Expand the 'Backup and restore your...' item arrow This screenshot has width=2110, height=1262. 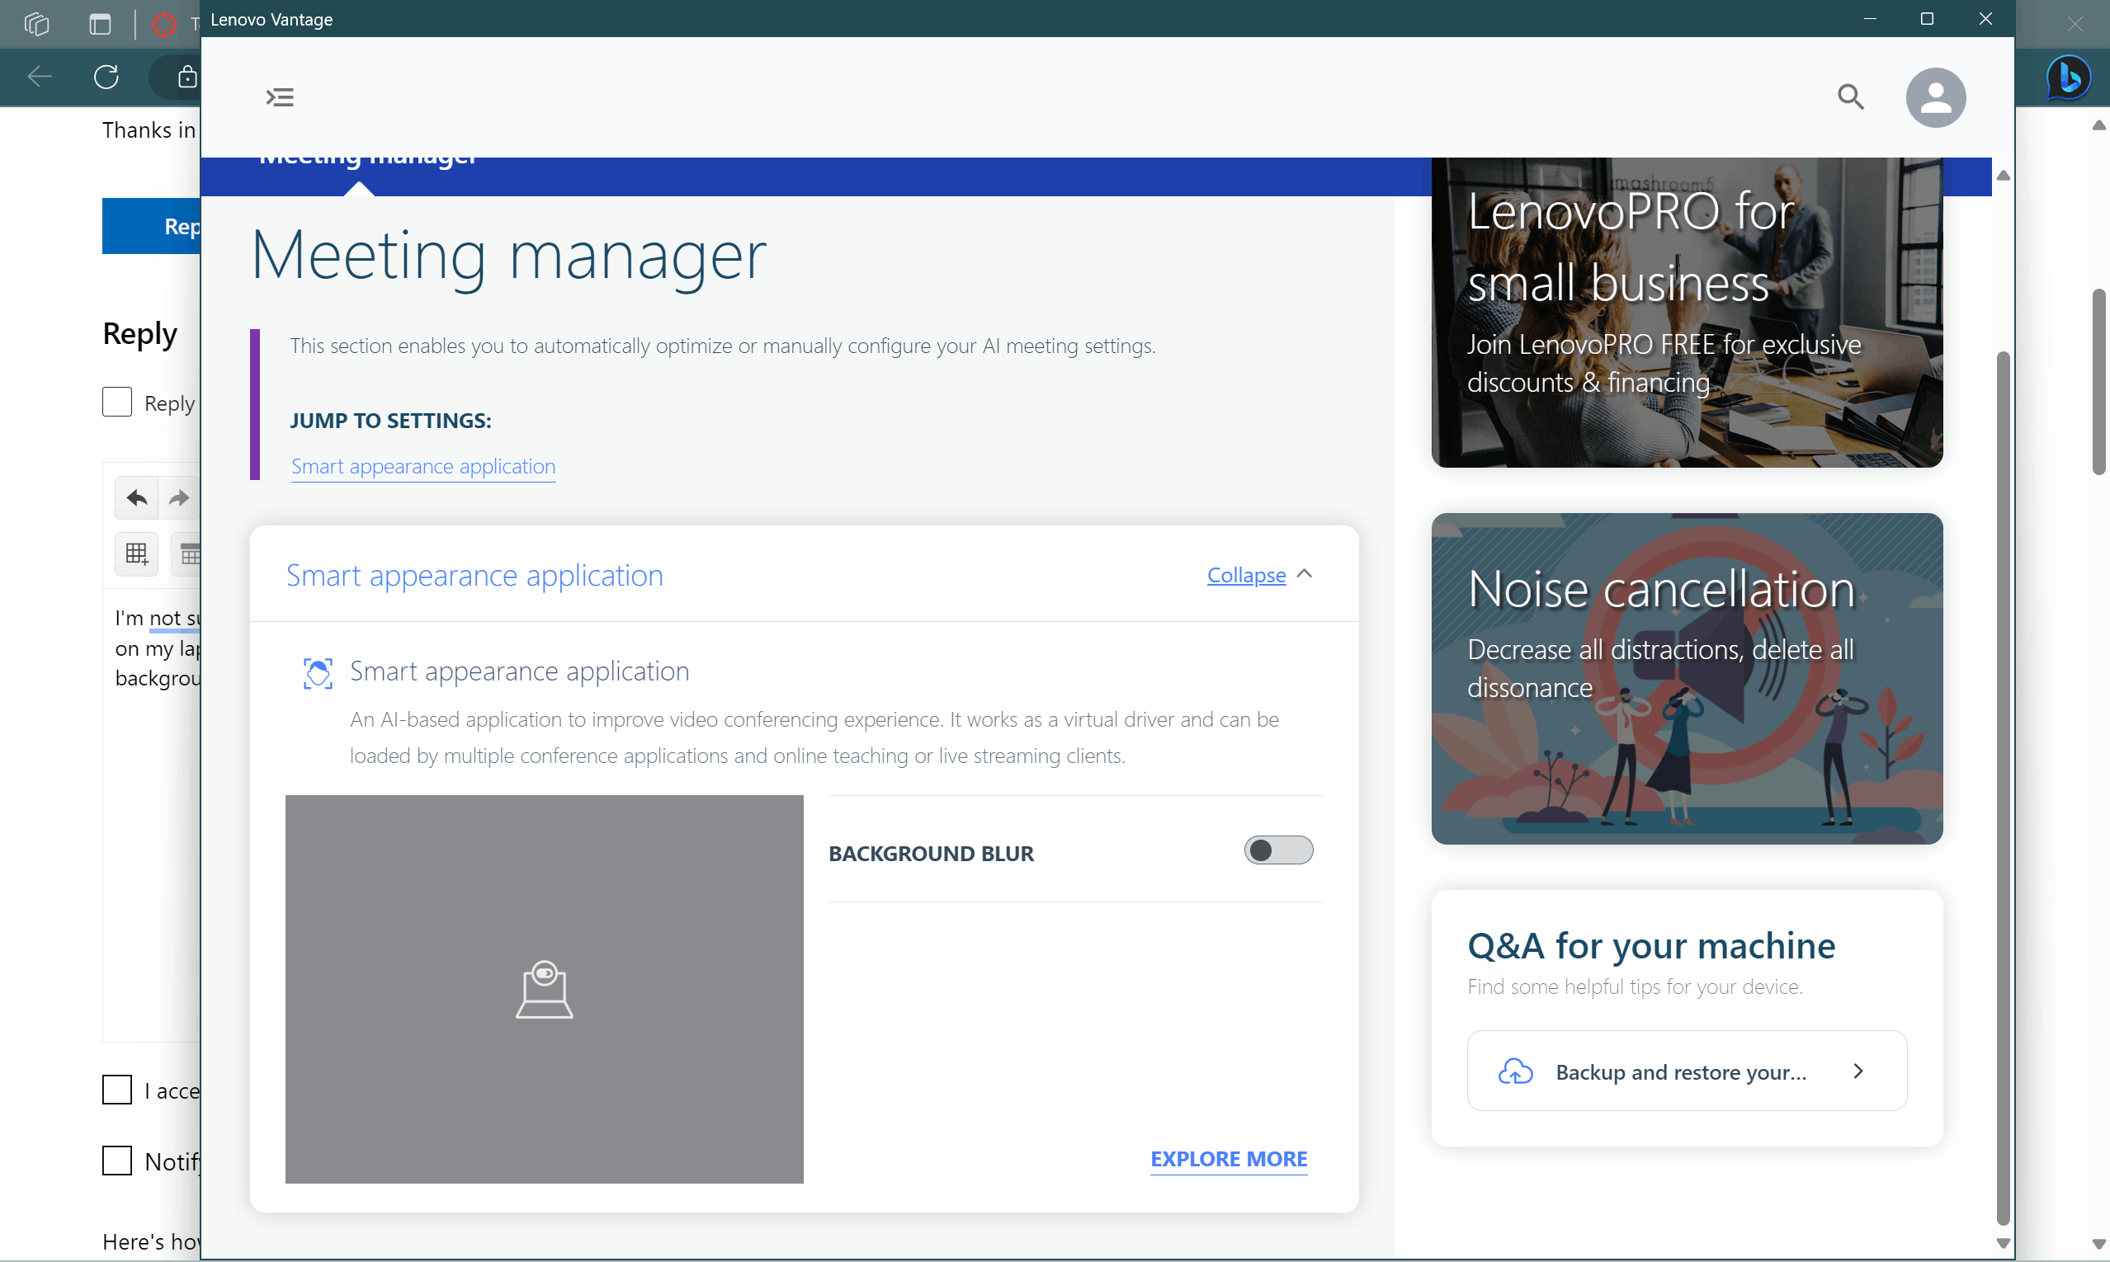(1857, 1071)
